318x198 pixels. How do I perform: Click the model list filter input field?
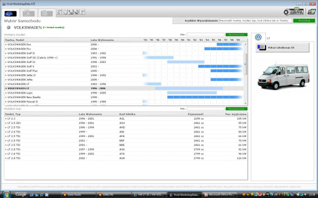click(x=206, y=35)
